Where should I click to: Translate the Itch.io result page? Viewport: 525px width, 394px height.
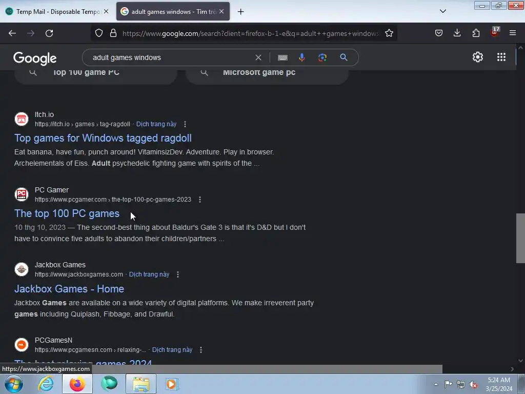[x=156, y=124]
